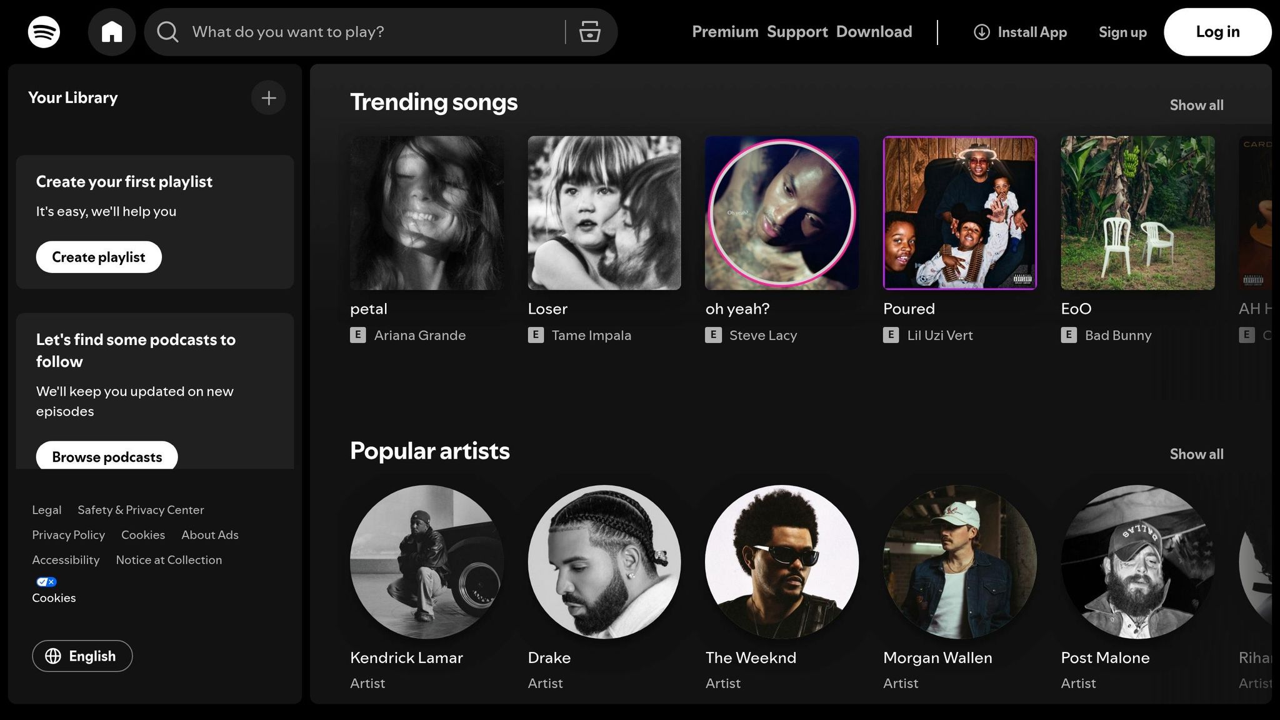Open Steve Lacy artist link
This screenshot has width=1280, height=720.
tap(763, 335)
